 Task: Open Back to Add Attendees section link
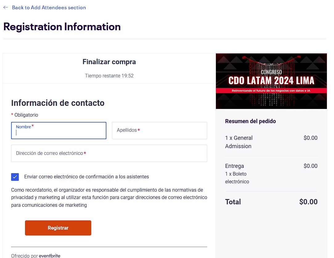(x=49, y=7)
